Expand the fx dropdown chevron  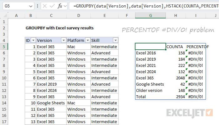[65, 6]
